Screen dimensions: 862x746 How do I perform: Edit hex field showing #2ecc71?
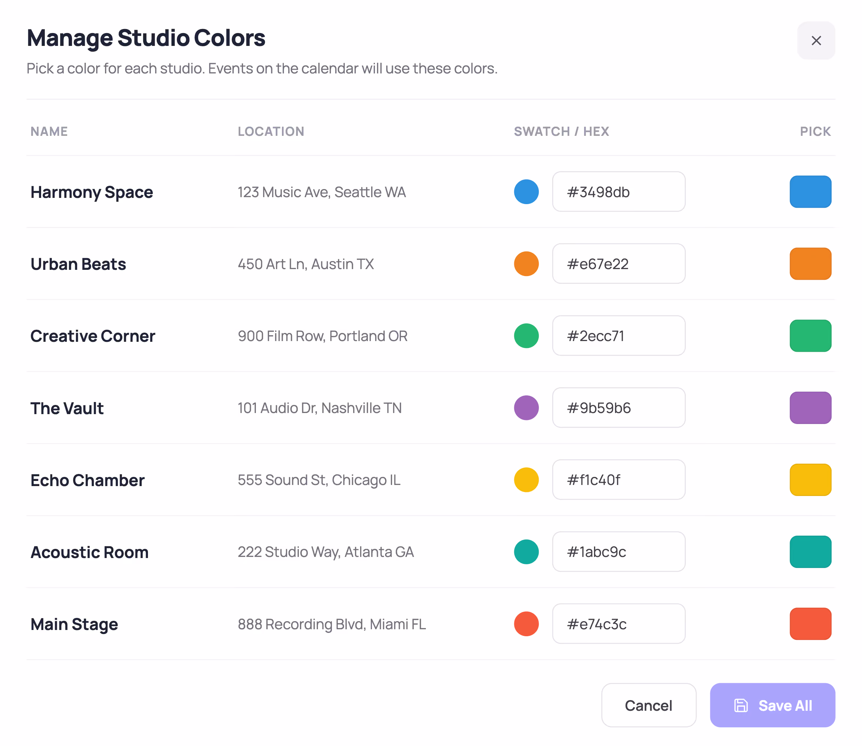(x=619, y=336)
